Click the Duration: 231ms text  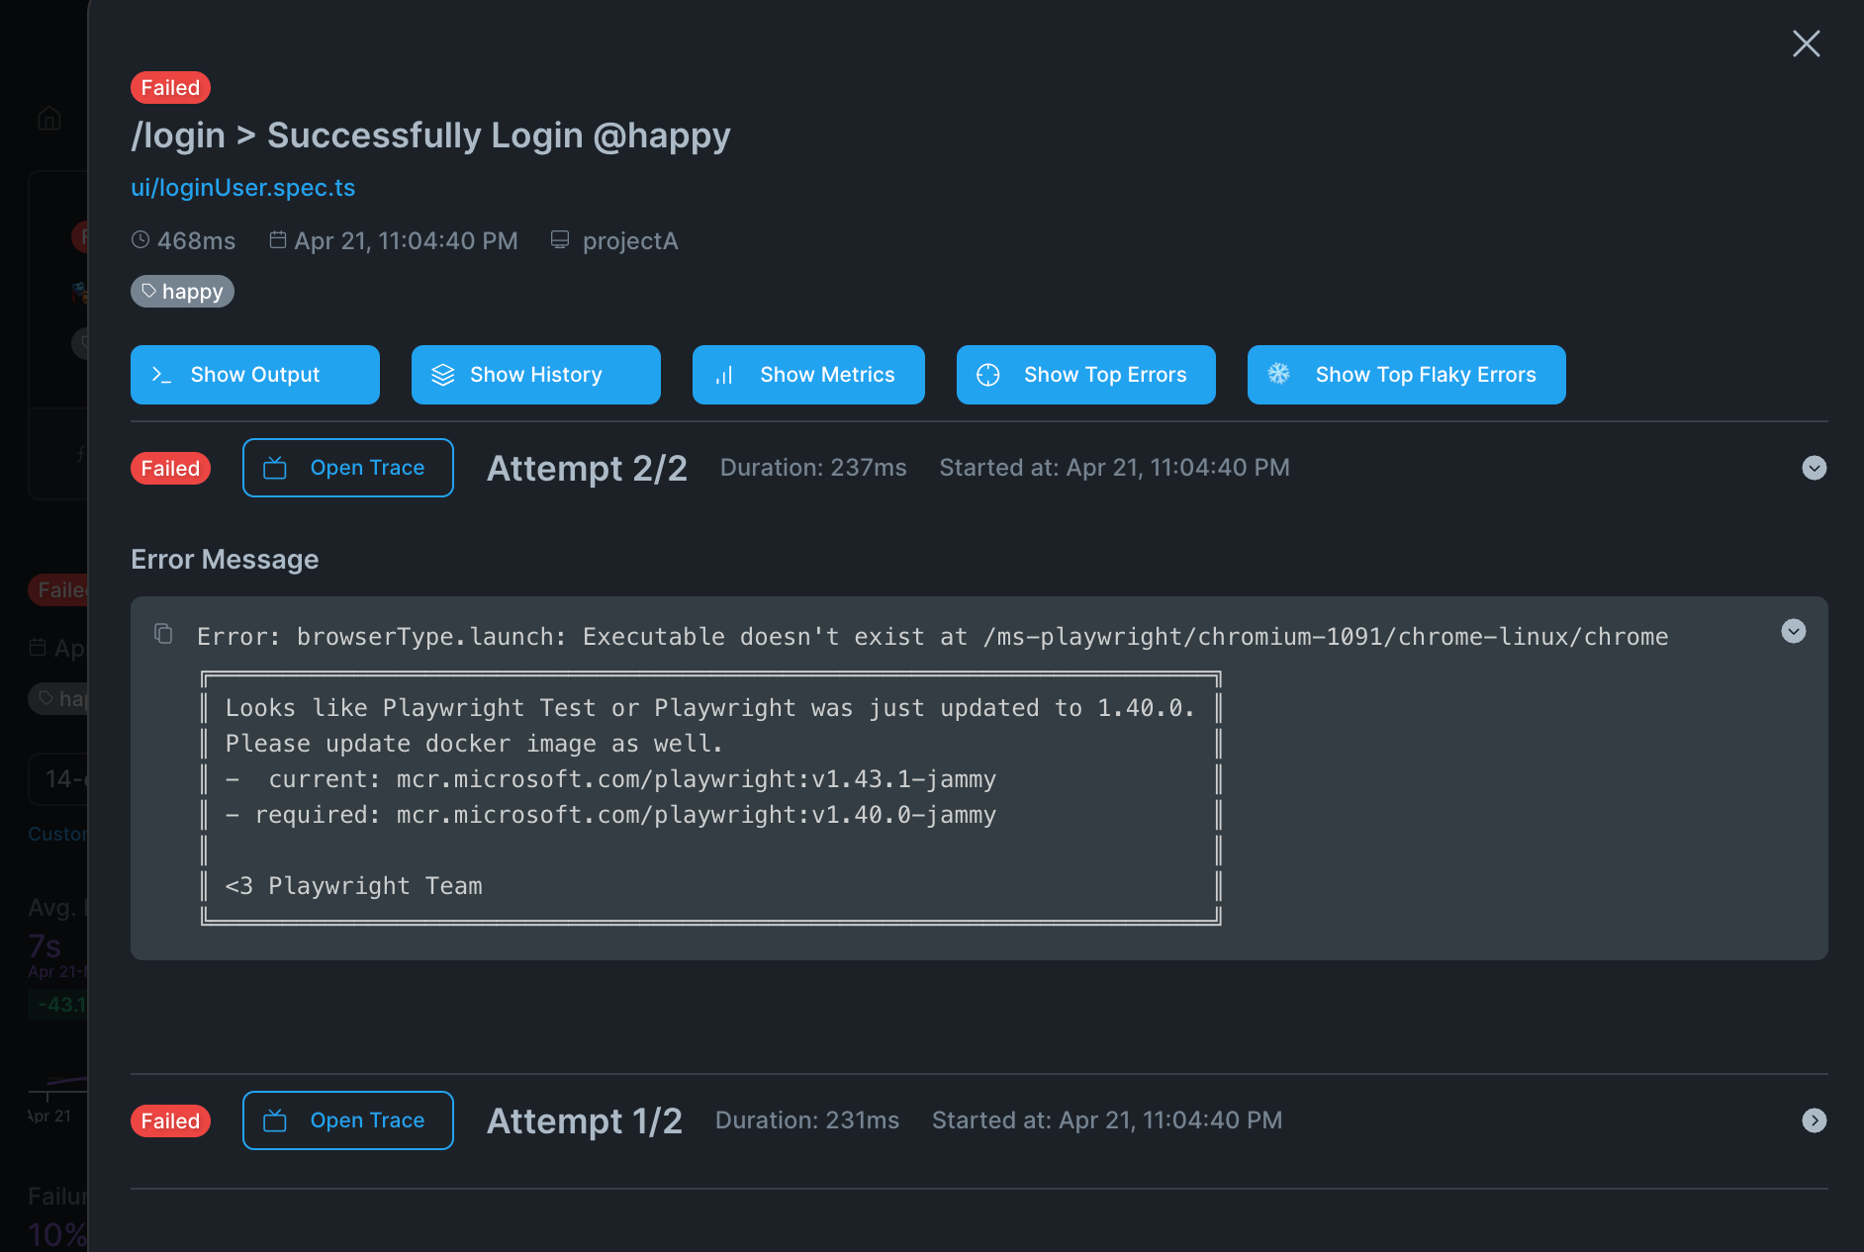tap(807, 1120)
